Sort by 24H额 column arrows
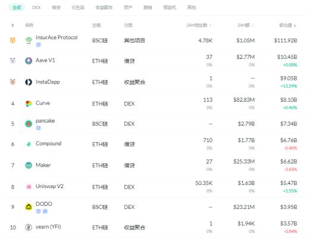Image resolution: width=309 pixels, height=238 pixels. click(253, 25)
